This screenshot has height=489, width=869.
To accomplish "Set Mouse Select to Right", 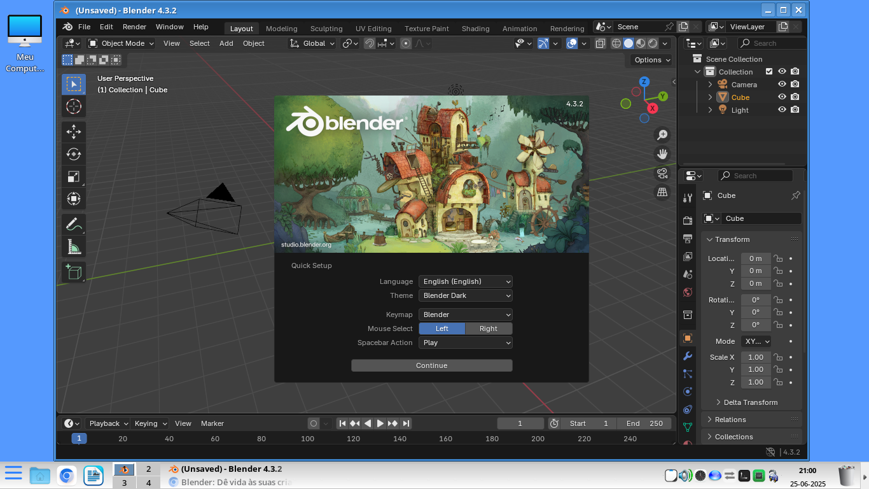I will click(x=489, y=329).
